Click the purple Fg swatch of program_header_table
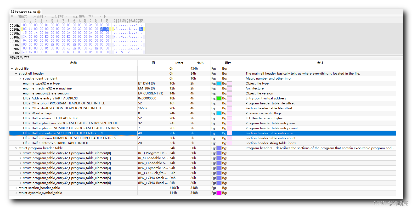The image size is (412, 208). [x=219, y=148]
